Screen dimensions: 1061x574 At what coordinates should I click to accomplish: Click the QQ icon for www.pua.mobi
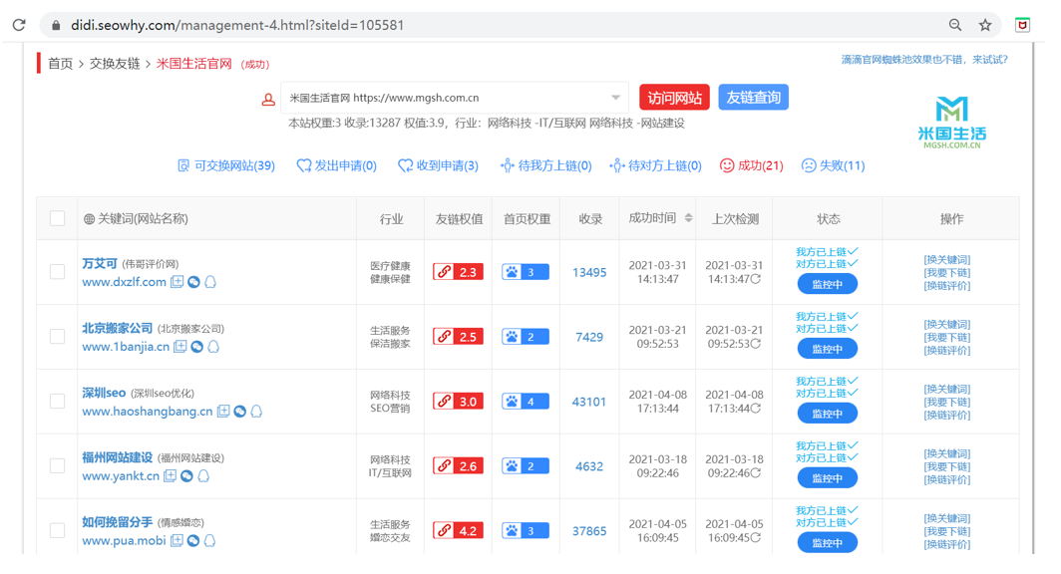coord(209,541)
